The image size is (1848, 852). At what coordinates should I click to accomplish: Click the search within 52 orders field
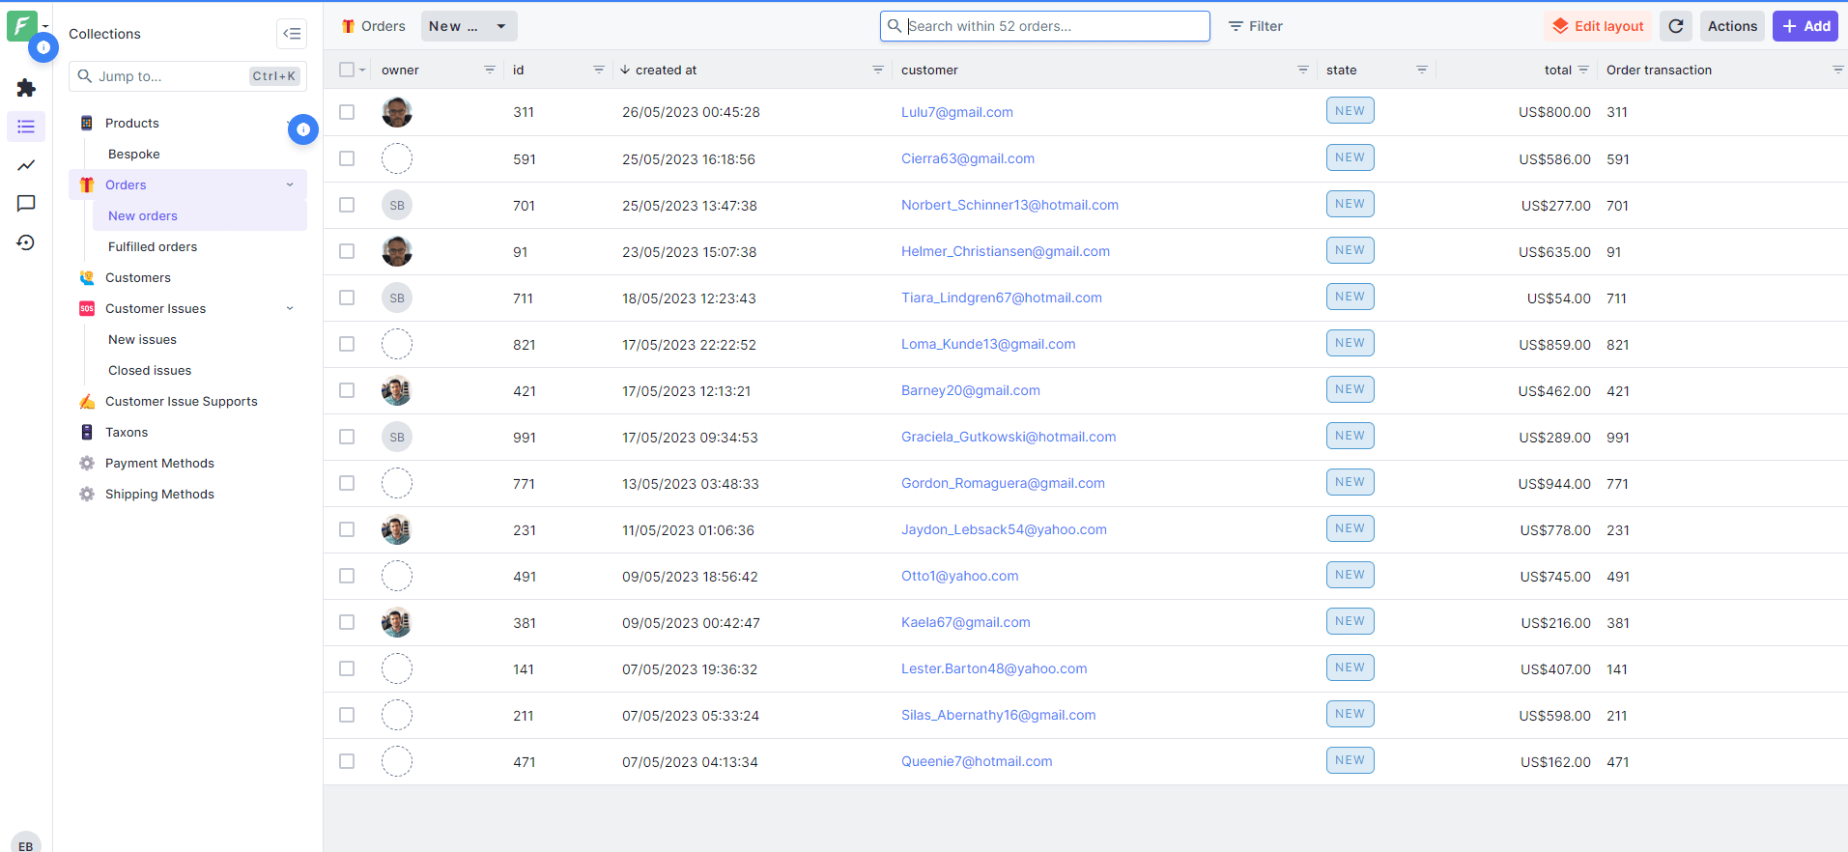point(1045,26)
